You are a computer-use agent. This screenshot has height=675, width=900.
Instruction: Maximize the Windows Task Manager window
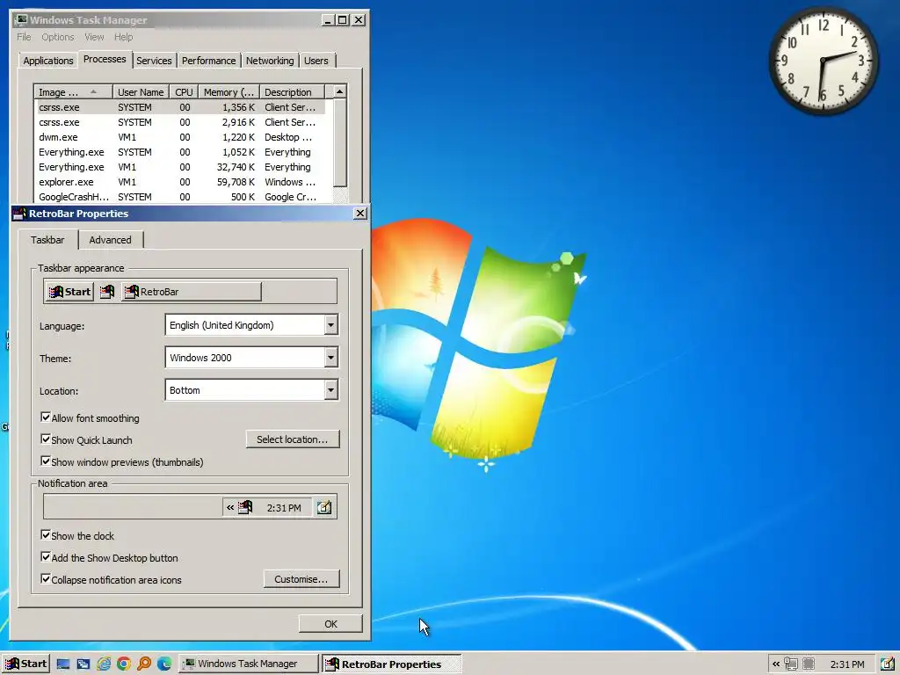pyautogui.click(x=343, y=20)
